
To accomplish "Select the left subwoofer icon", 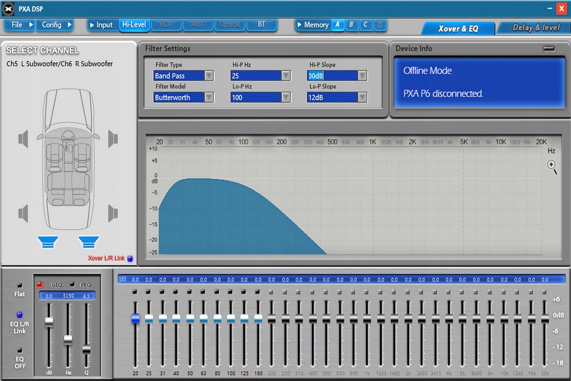I will (x=48, y=242).
